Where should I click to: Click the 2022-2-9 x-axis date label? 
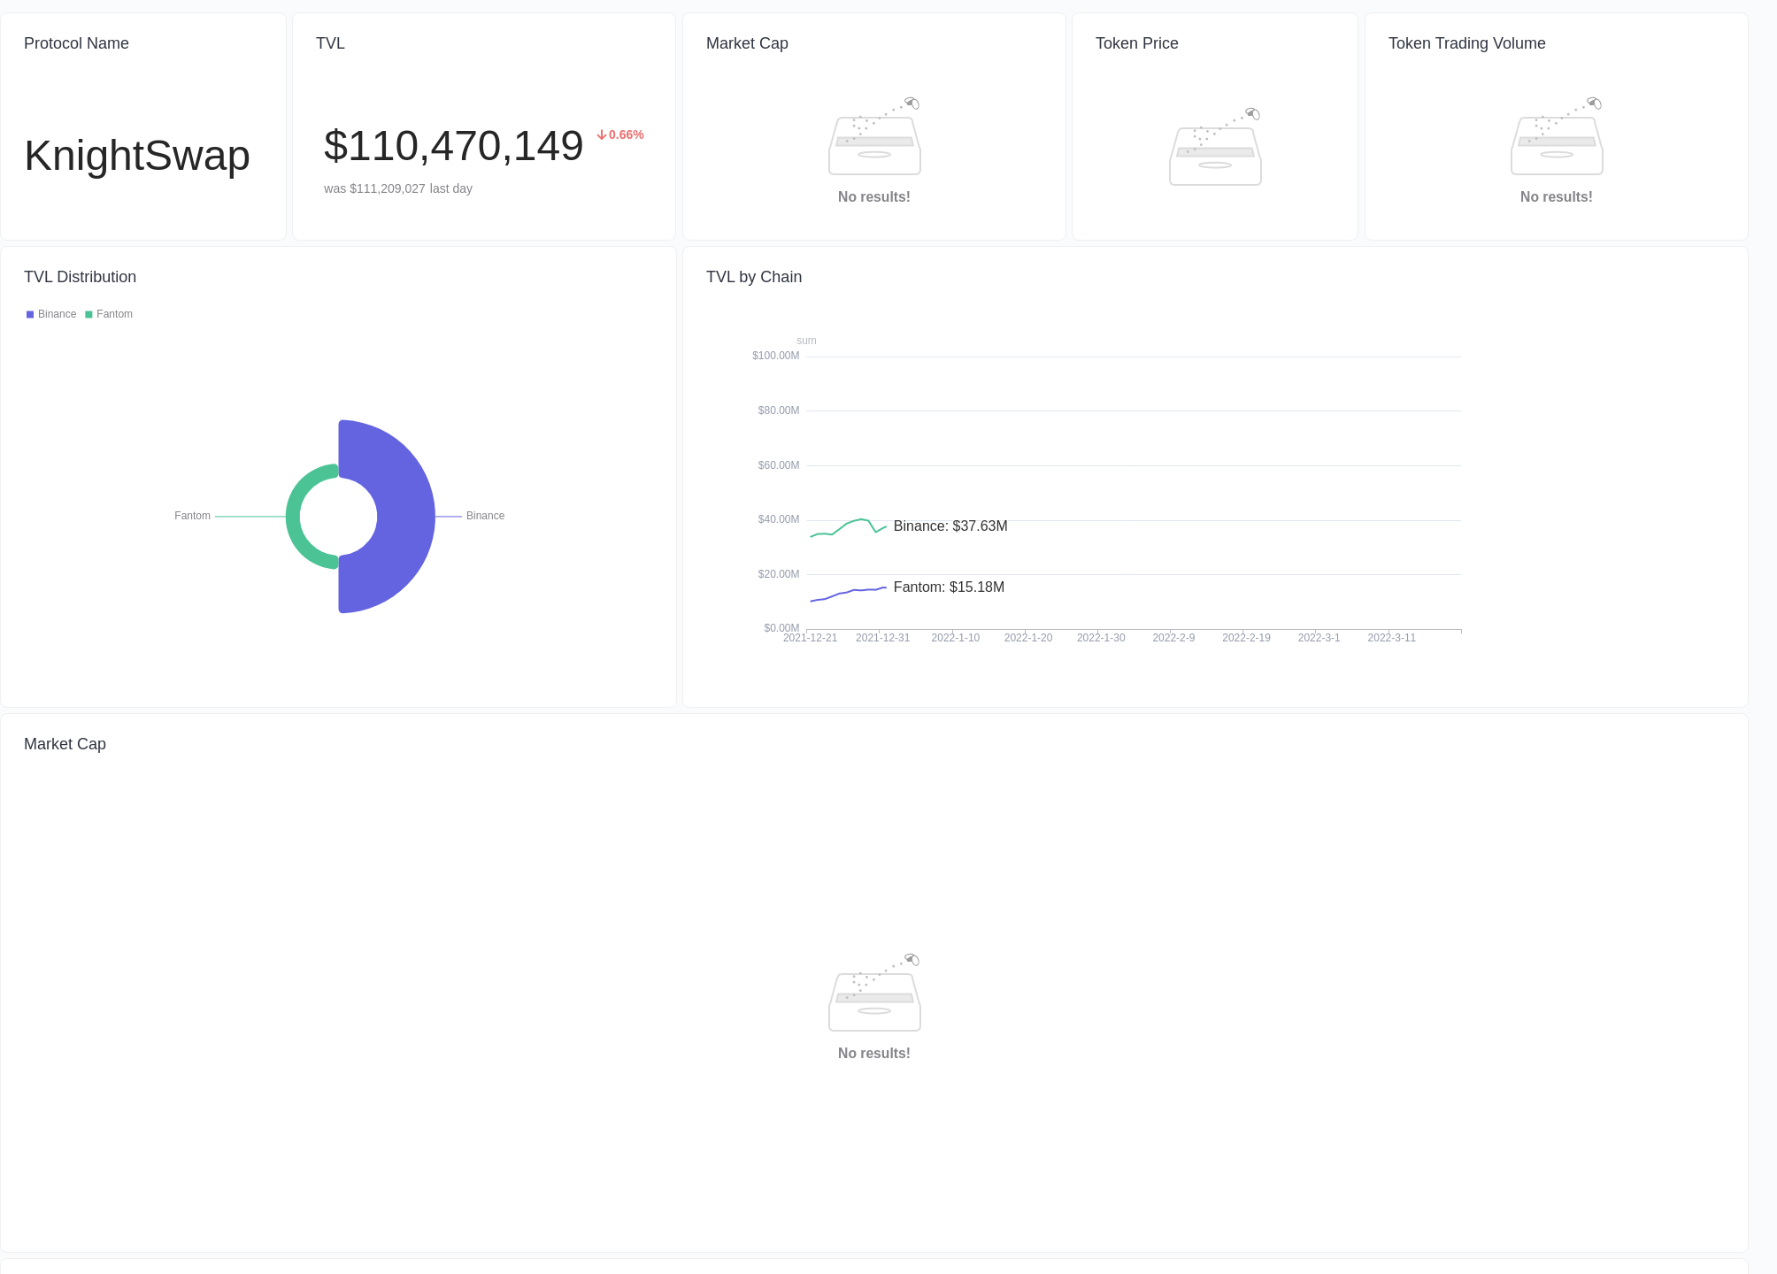(x=1173, y=638)
